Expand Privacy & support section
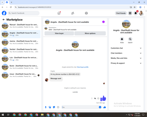The image size is (147, 117). pos(126,63)
